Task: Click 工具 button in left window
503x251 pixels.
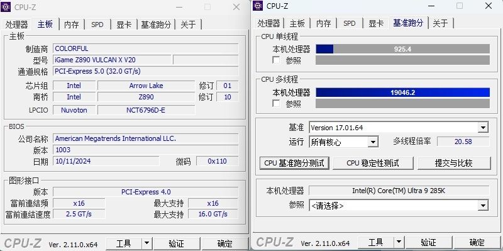Action: (x=124, y=243)
